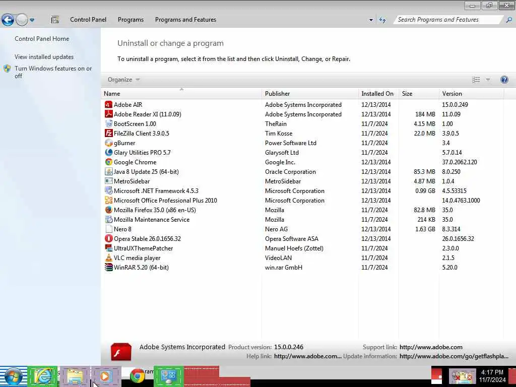Sort list by Version column
This screenshot has width=516, height=387.
click(x=471, y=93)
